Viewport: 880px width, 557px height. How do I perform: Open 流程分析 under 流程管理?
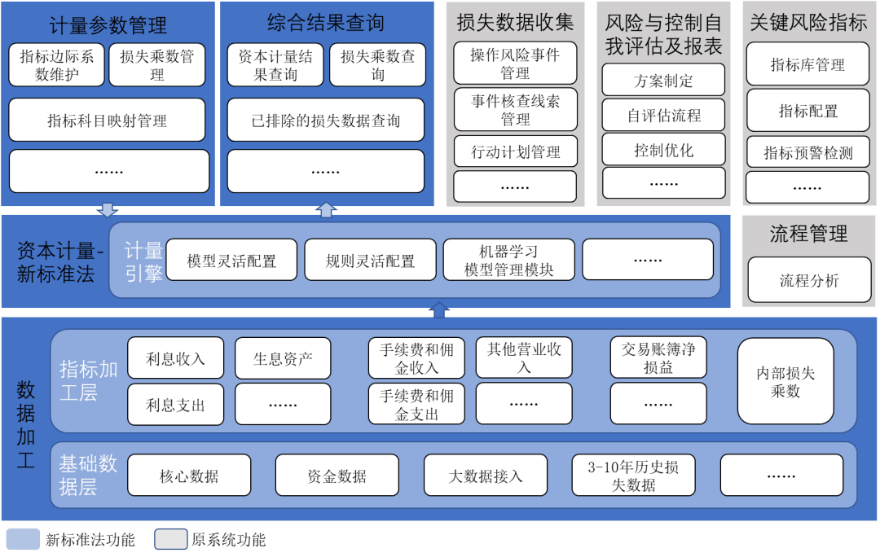(x=808, y=281)
